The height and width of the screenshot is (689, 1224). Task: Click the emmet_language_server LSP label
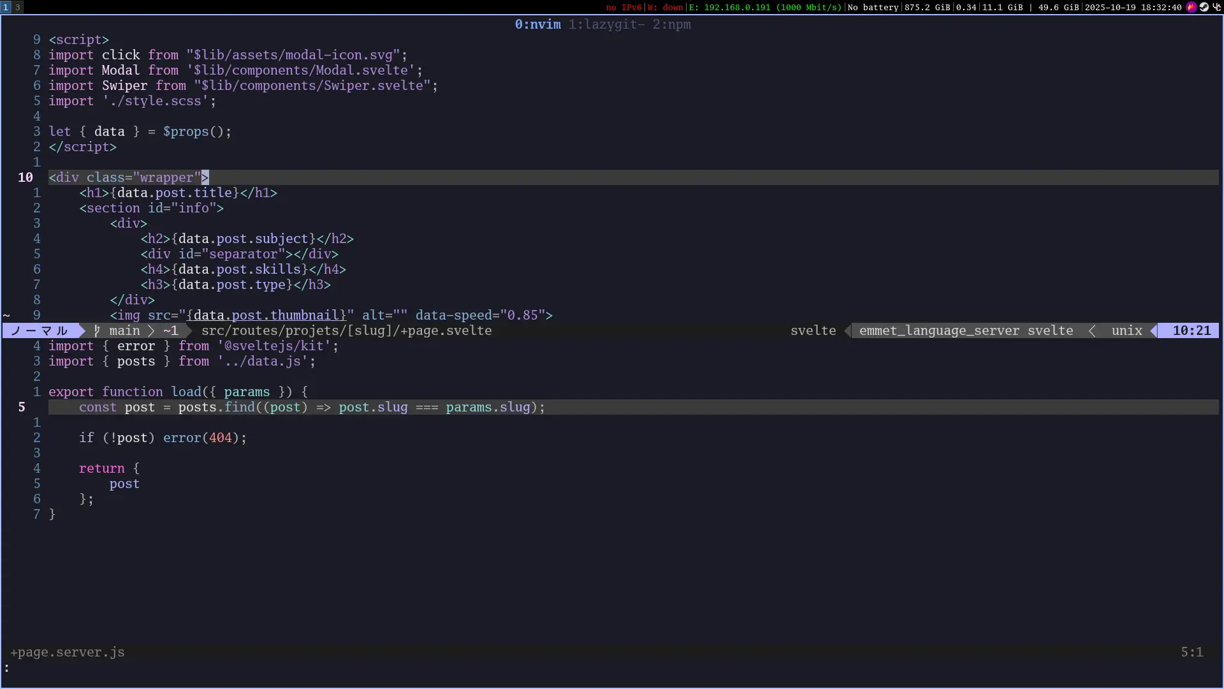coord(939,330)
